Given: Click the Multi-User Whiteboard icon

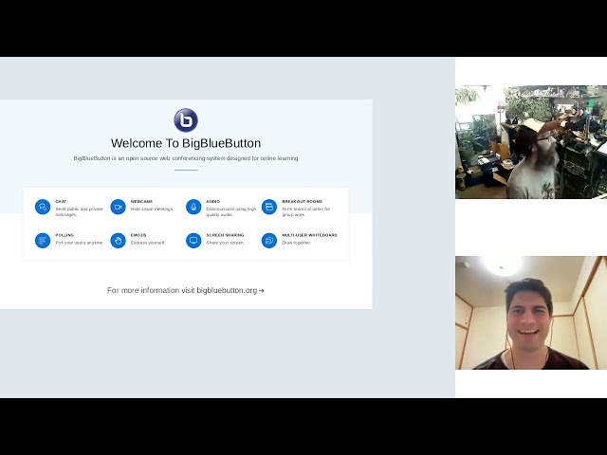Looking at the screenshot, I should point(269,240).
